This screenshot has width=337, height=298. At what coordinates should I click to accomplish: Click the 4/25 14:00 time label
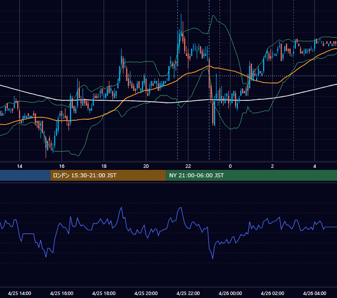pyautogui.click(x=19, y=293)
